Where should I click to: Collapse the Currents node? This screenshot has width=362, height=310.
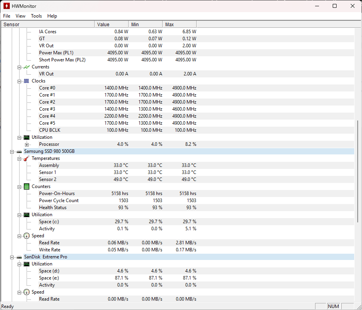click(20, 67)
